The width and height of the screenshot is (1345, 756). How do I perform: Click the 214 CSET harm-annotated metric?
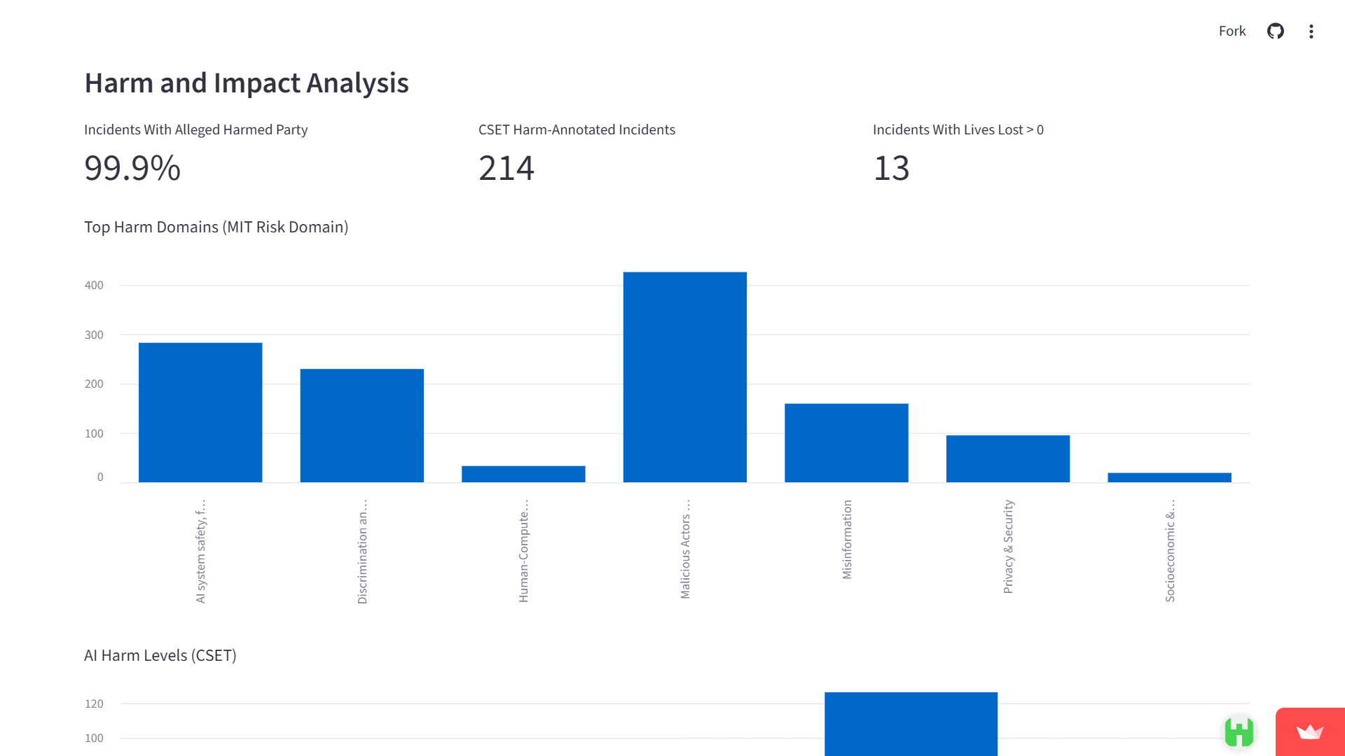click(506, 168)
